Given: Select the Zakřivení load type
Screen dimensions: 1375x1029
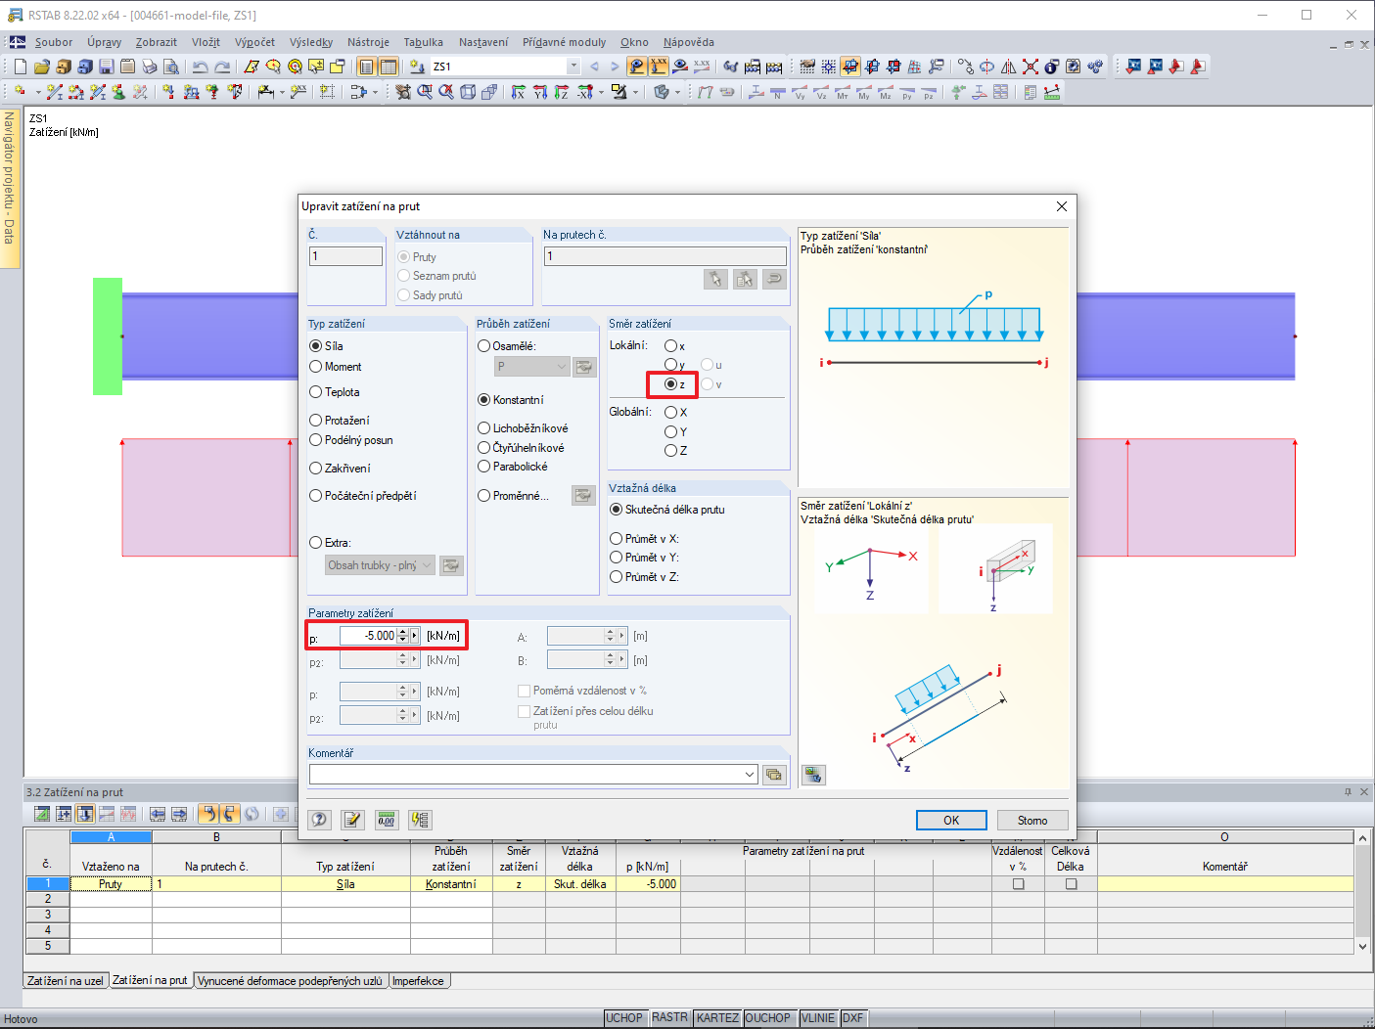Looking at the screenshot, I should pos(341,469).
